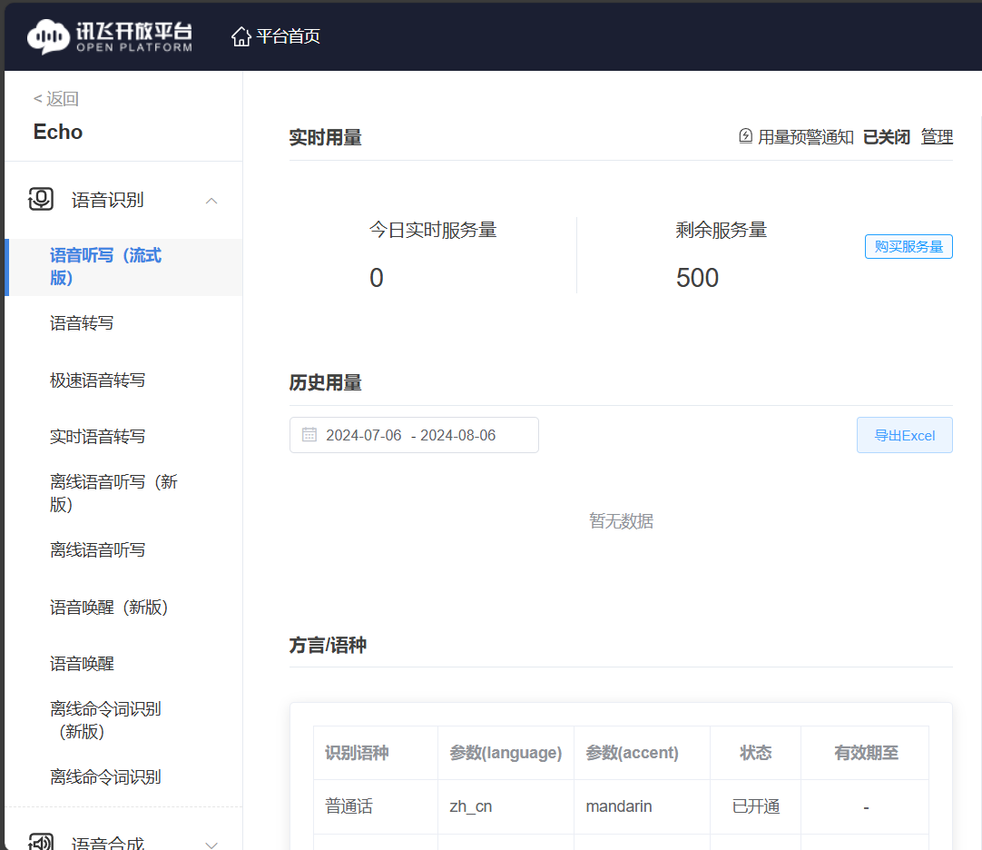This screenshot has height=850, width=982.
Task: Click the app name Echo
Action: pos(57,132)
